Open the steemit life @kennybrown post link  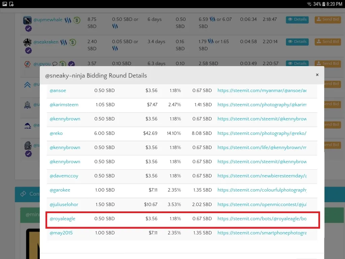click(262, 147)
